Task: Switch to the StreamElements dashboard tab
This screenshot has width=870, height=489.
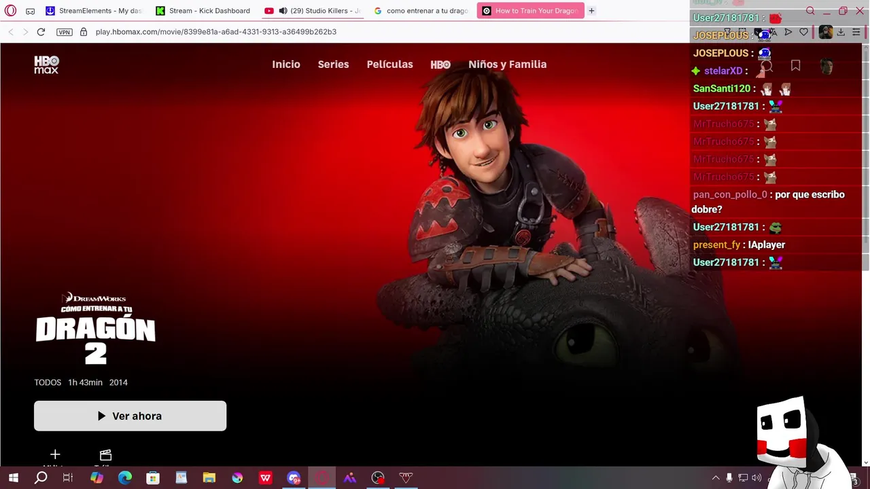Action: 94,11
